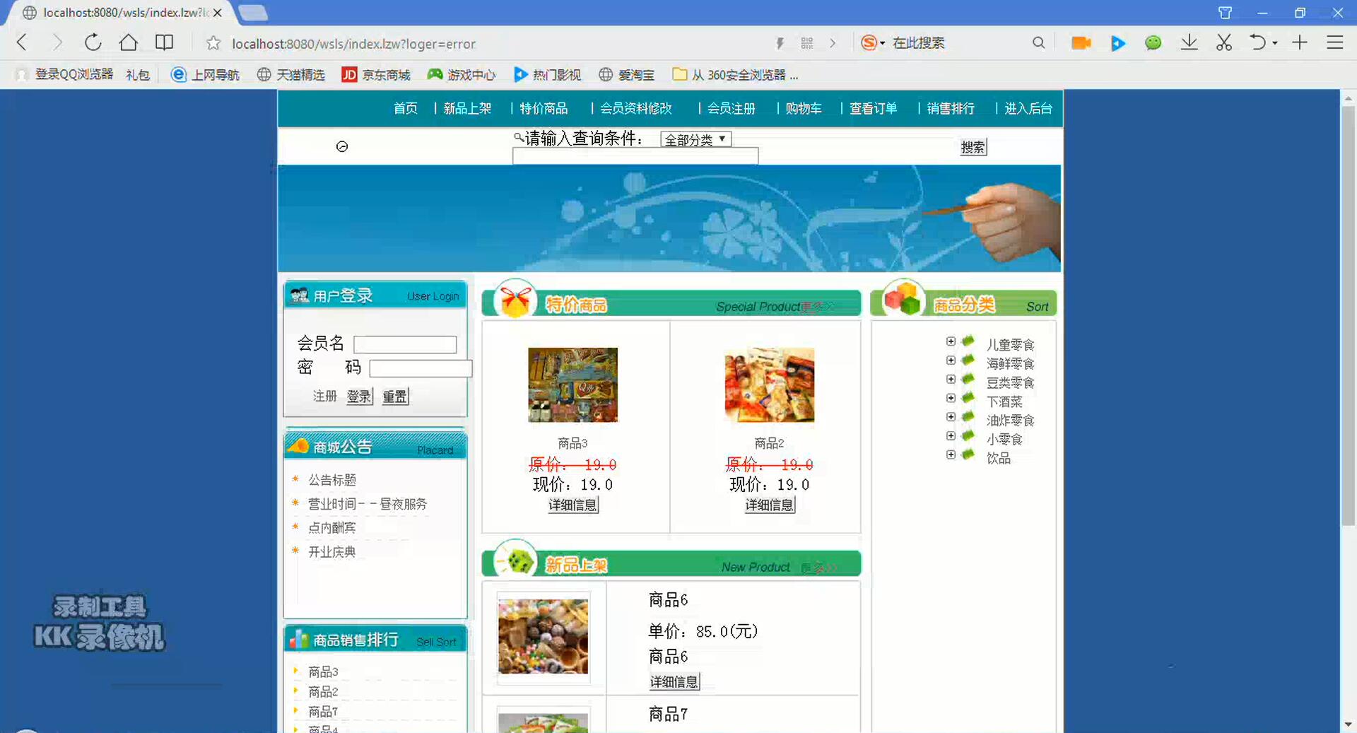Image resolution: width=1357 pixels, height=733 pixels.
Task: Open 会员注册 navigation item
Action: click(731, 108)
